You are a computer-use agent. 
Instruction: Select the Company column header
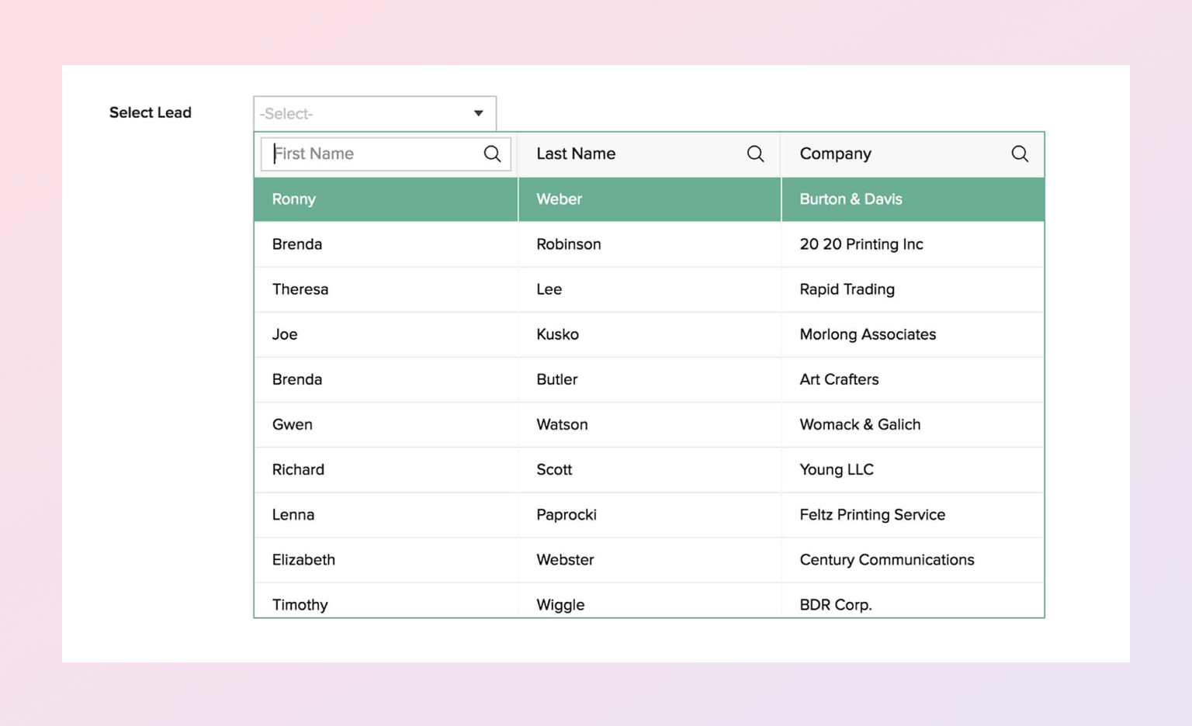(835, 154)
